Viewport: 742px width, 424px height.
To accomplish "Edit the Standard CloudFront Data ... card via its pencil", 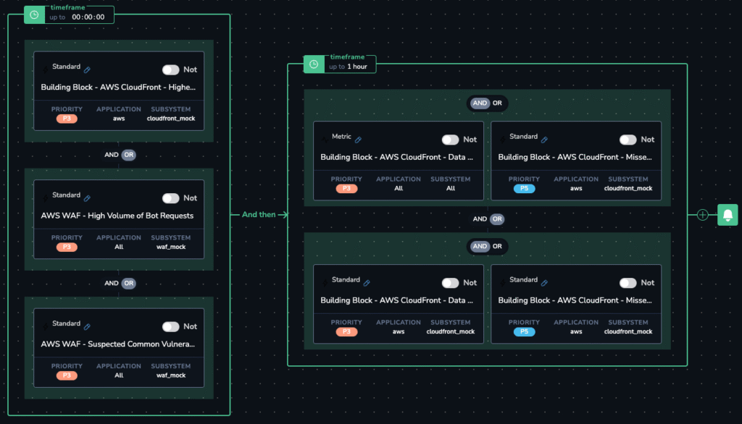I will (x=367, y=283).
